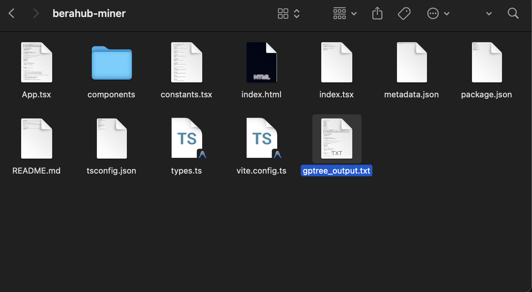Click the Back navigation arrow
The height and width of the screenshot is (292, 532).
(x=12, y=14)
